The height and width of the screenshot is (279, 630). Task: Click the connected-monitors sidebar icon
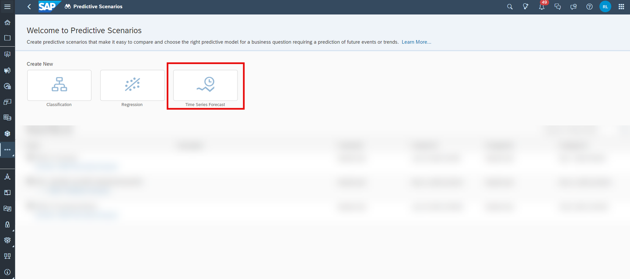pos(7,256)
